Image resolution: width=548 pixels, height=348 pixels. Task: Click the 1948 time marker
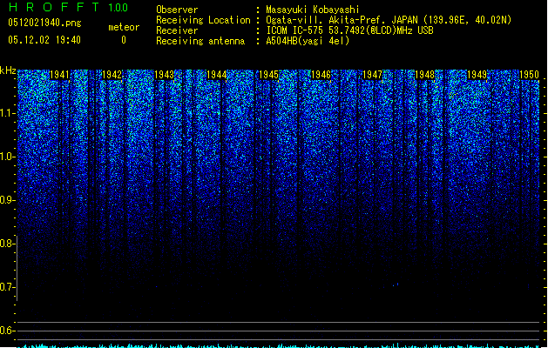[424, 75]
